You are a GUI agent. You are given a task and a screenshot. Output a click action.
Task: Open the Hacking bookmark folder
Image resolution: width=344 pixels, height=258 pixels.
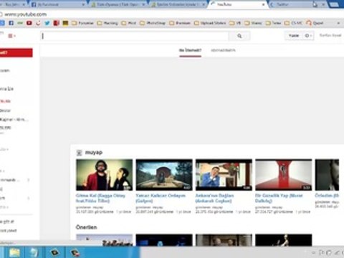pos(107,23)
